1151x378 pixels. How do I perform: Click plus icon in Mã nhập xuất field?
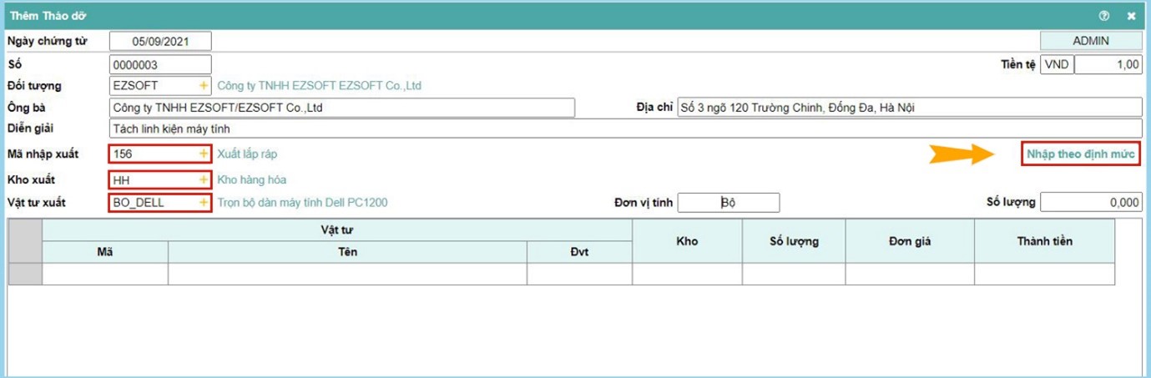[x=203, y=154]
